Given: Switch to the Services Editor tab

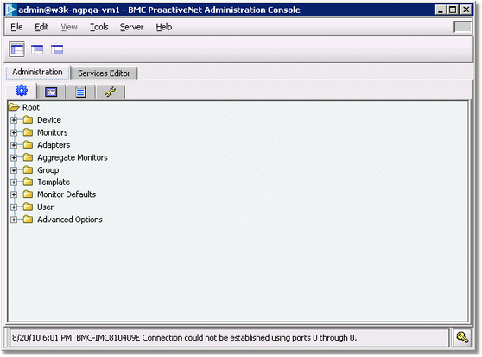Looking at the screenshot, I should (104, 73).
